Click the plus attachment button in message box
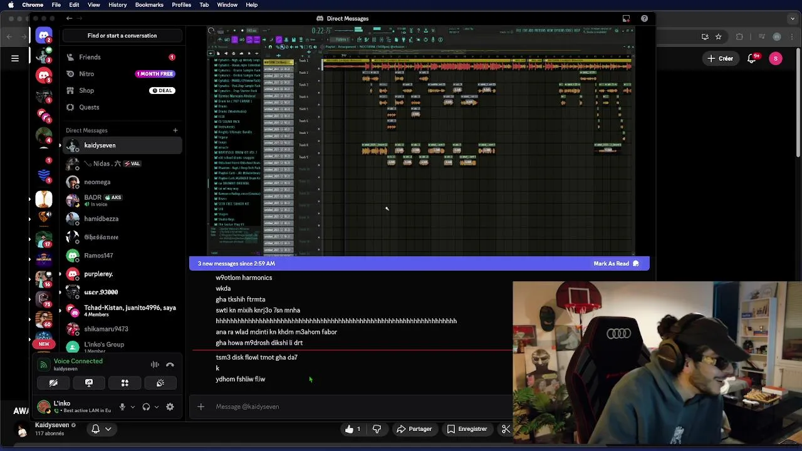 tap(200, 407)
